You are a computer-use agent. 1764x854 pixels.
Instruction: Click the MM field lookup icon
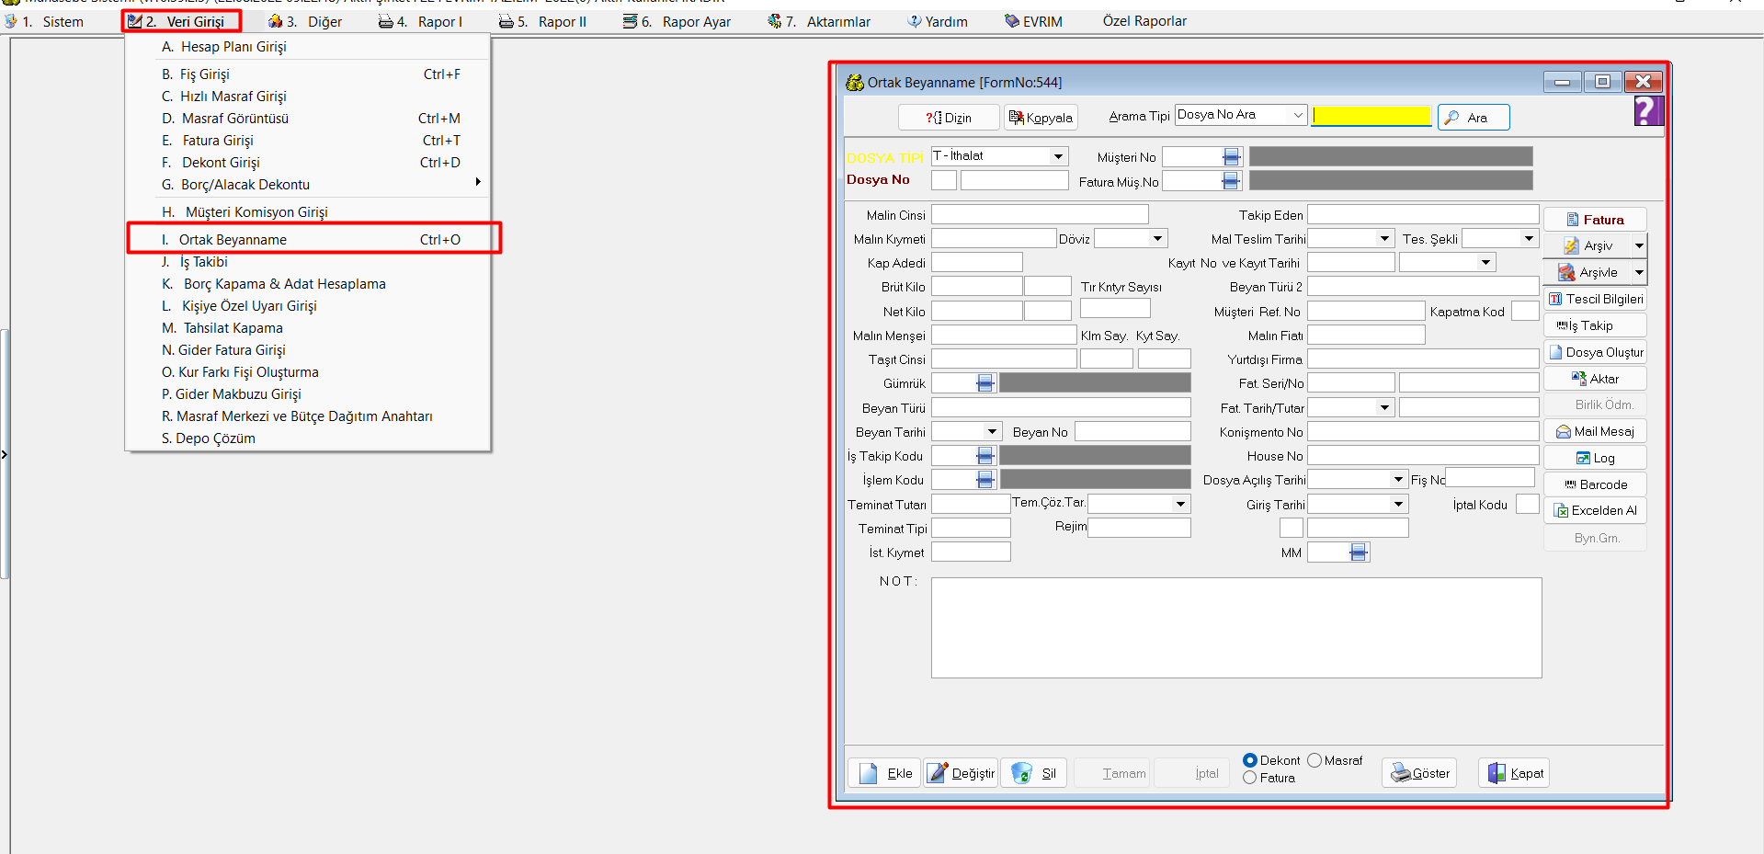(x=1359, y=552)
